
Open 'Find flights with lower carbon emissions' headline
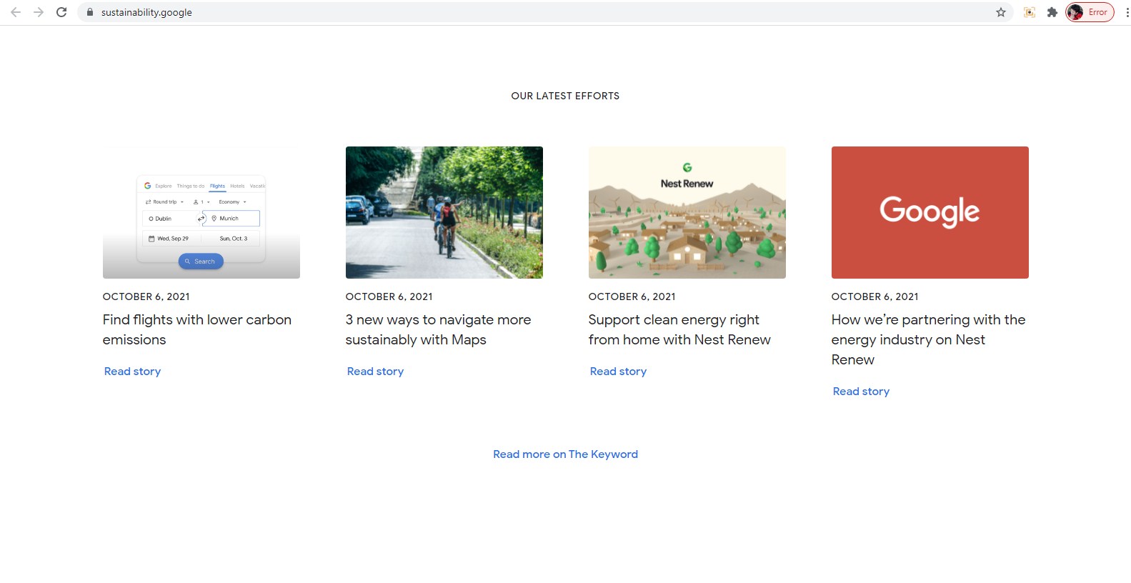coord(197,329)
